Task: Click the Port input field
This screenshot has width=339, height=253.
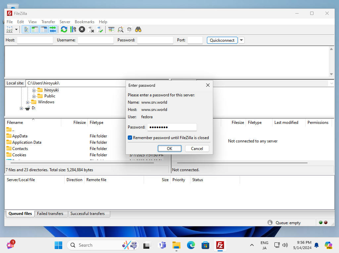Action: tap(195, 40)
